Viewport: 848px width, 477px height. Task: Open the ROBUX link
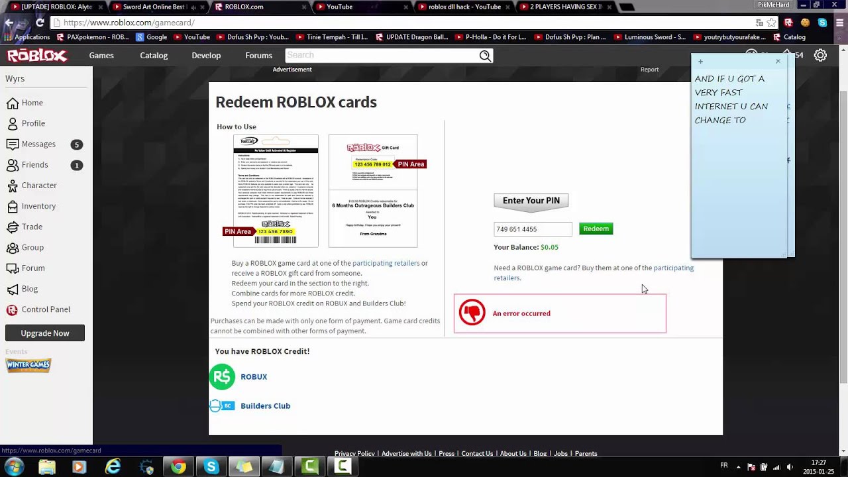(254, 377)
